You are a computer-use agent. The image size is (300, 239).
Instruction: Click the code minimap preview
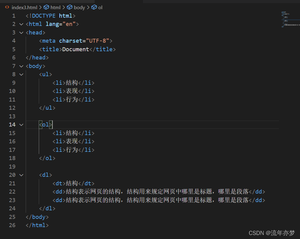coord(290,19)
